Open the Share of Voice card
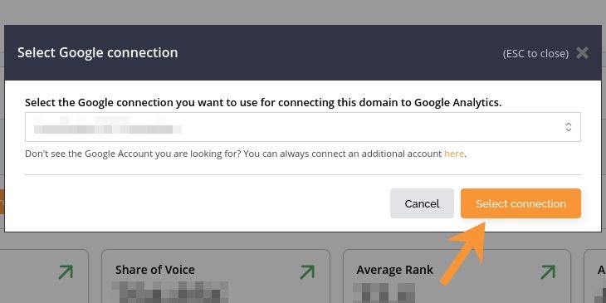Viewport: 606px width, 303px height. [x=216, y=276]
